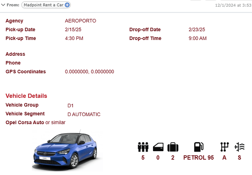Viewport: 252px width, 175px height.
Task: Click the door count 0
Action: pos(158,157)
